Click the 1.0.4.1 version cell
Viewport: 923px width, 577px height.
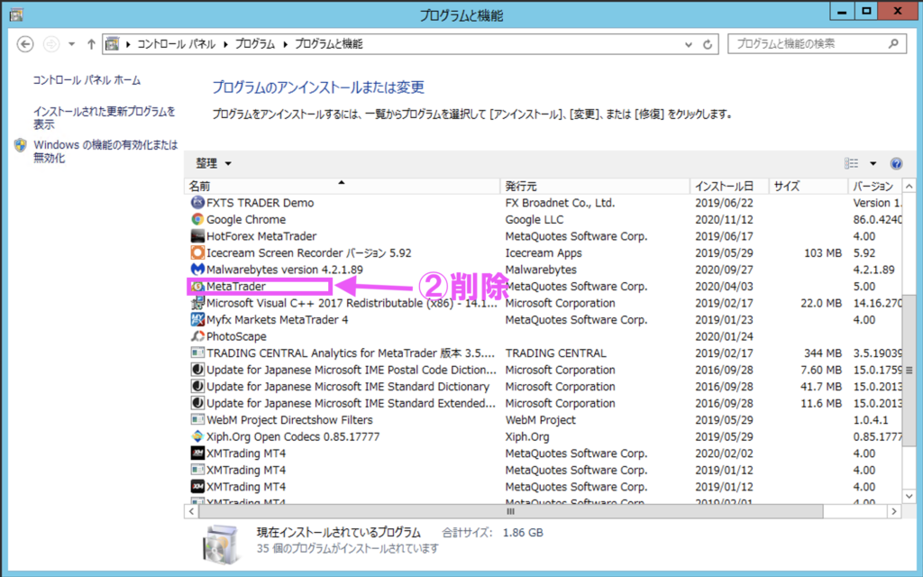point(871,420)
